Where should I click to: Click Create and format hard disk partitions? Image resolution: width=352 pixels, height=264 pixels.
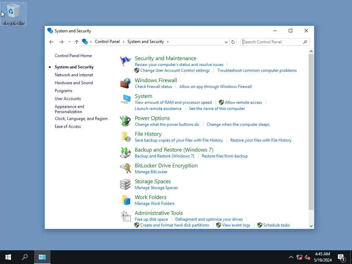coord(175,225)
